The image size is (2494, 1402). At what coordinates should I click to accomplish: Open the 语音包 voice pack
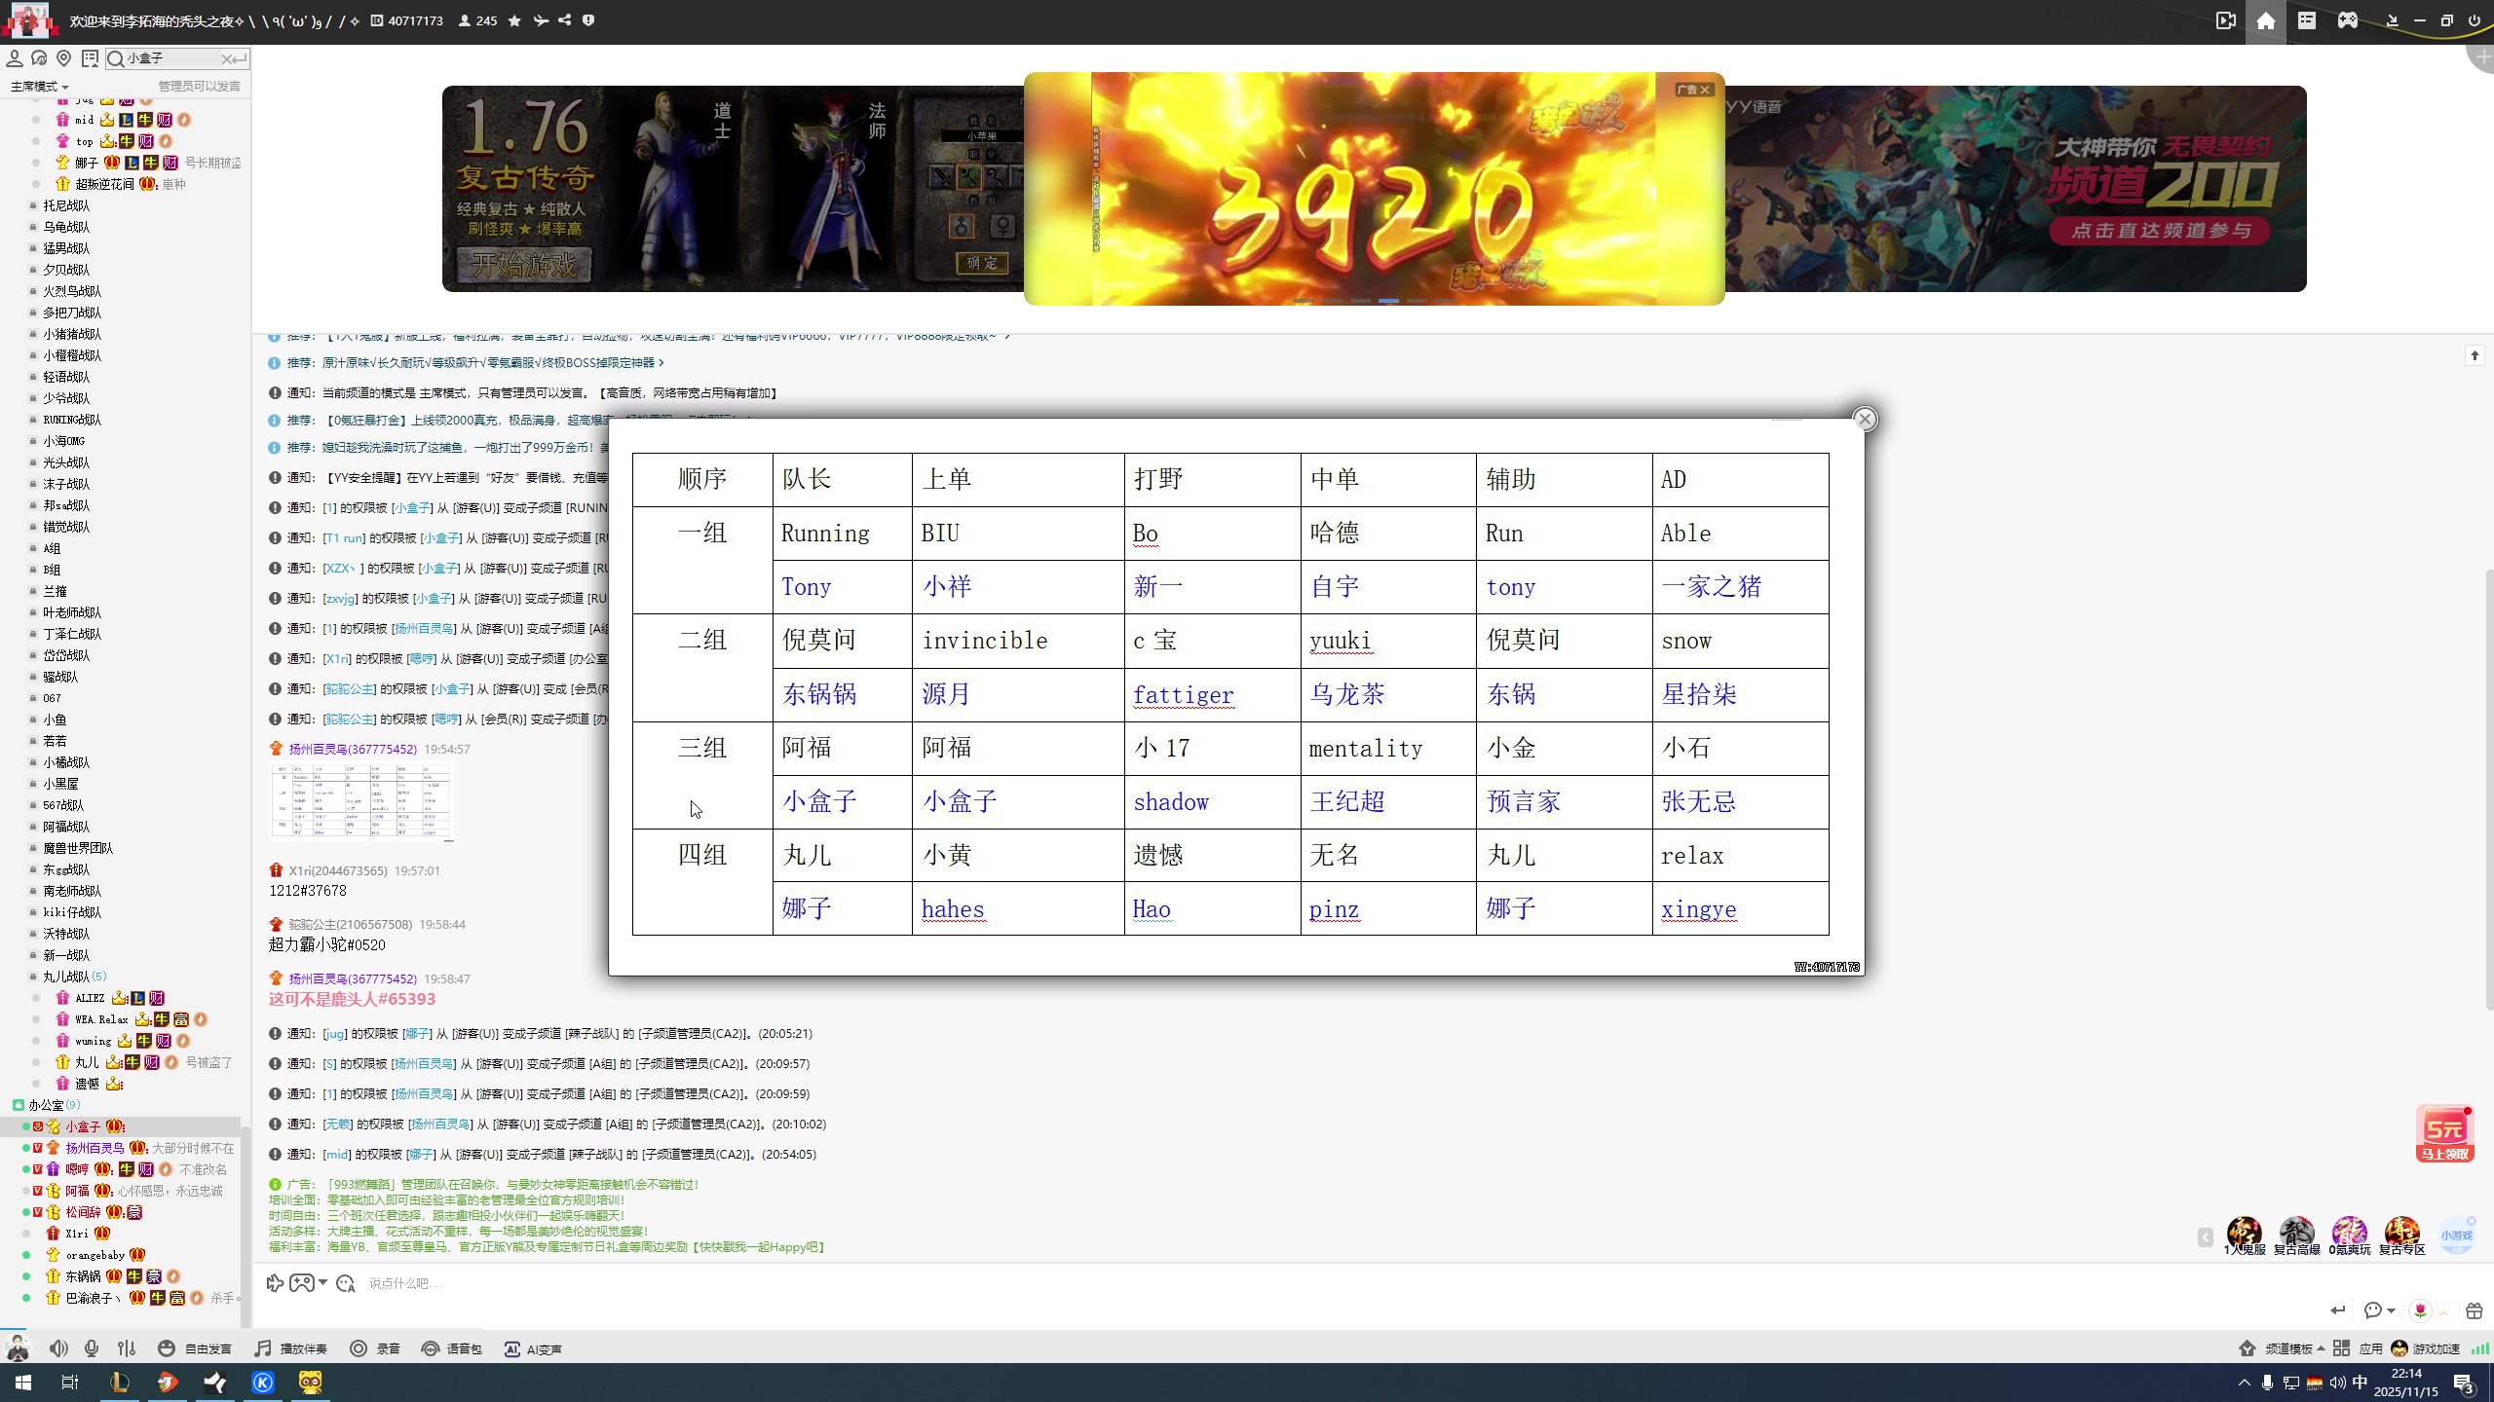pos(452,1348)
